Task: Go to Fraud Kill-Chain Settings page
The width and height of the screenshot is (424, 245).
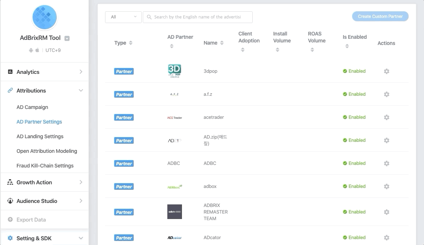Action: 45,166
